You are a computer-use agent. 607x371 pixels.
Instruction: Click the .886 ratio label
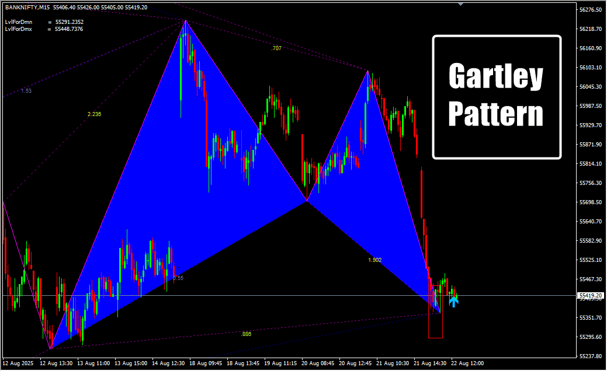(x=246, y=334)
